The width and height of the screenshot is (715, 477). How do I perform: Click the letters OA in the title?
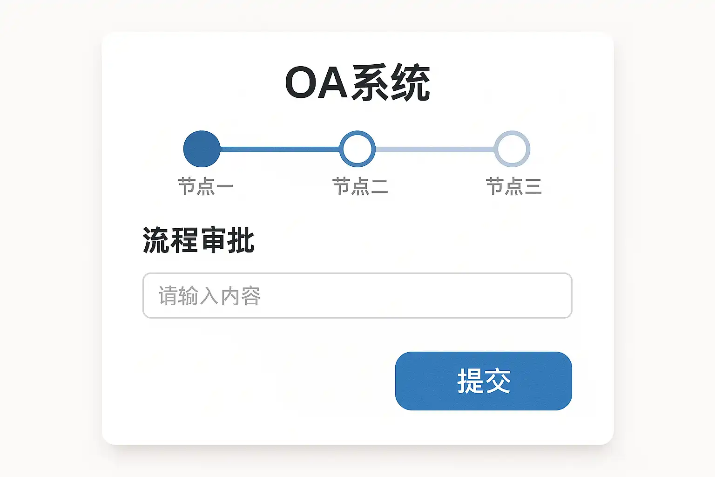click(316, 83)
